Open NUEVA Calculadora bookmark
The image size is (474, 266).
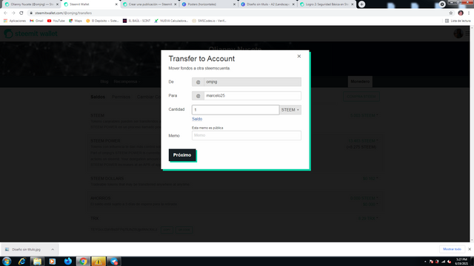point(171,21)
